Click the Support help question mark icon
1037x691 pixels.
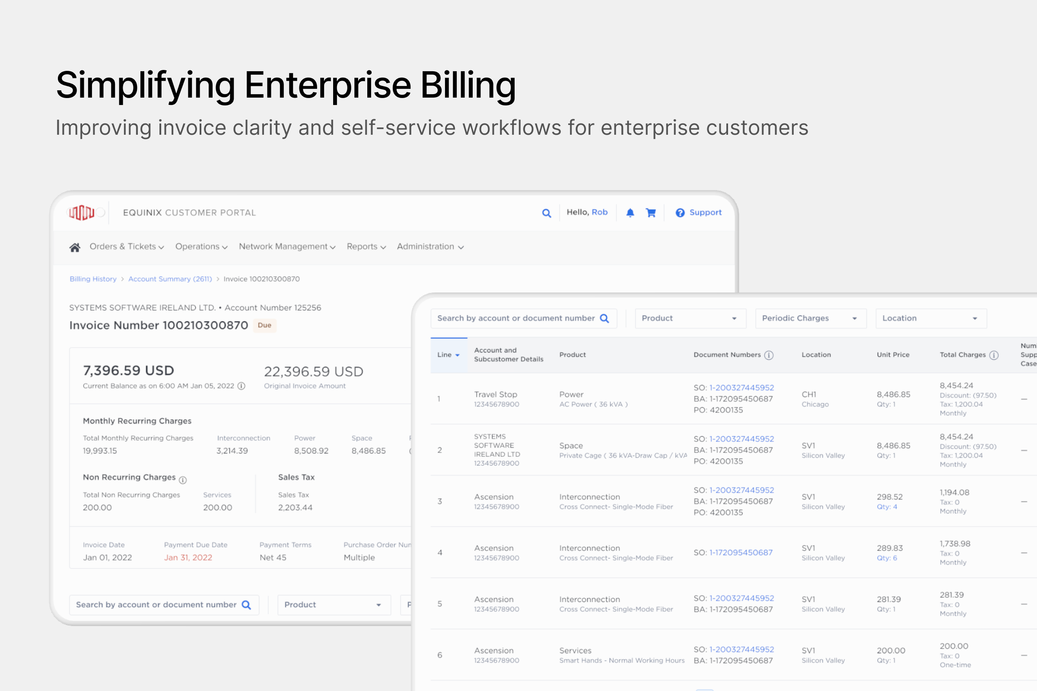(680, 213)
